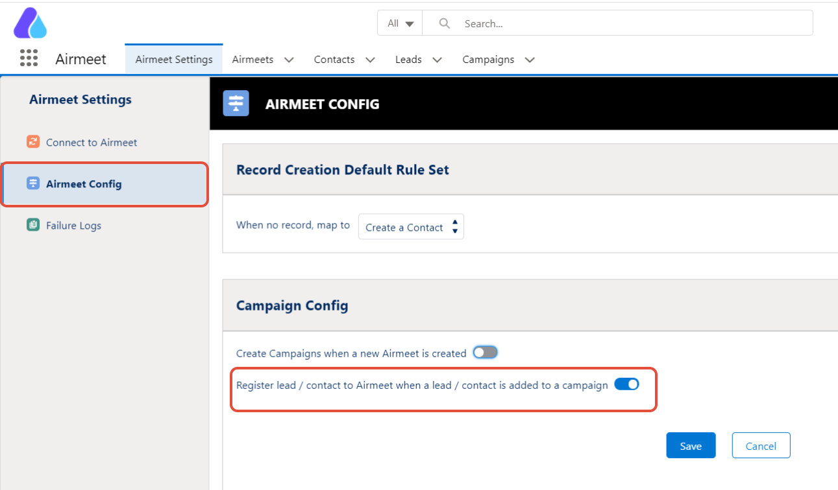
Task: Click the Connect to Airmeet sidebar icon
Action: coord(33,142)
